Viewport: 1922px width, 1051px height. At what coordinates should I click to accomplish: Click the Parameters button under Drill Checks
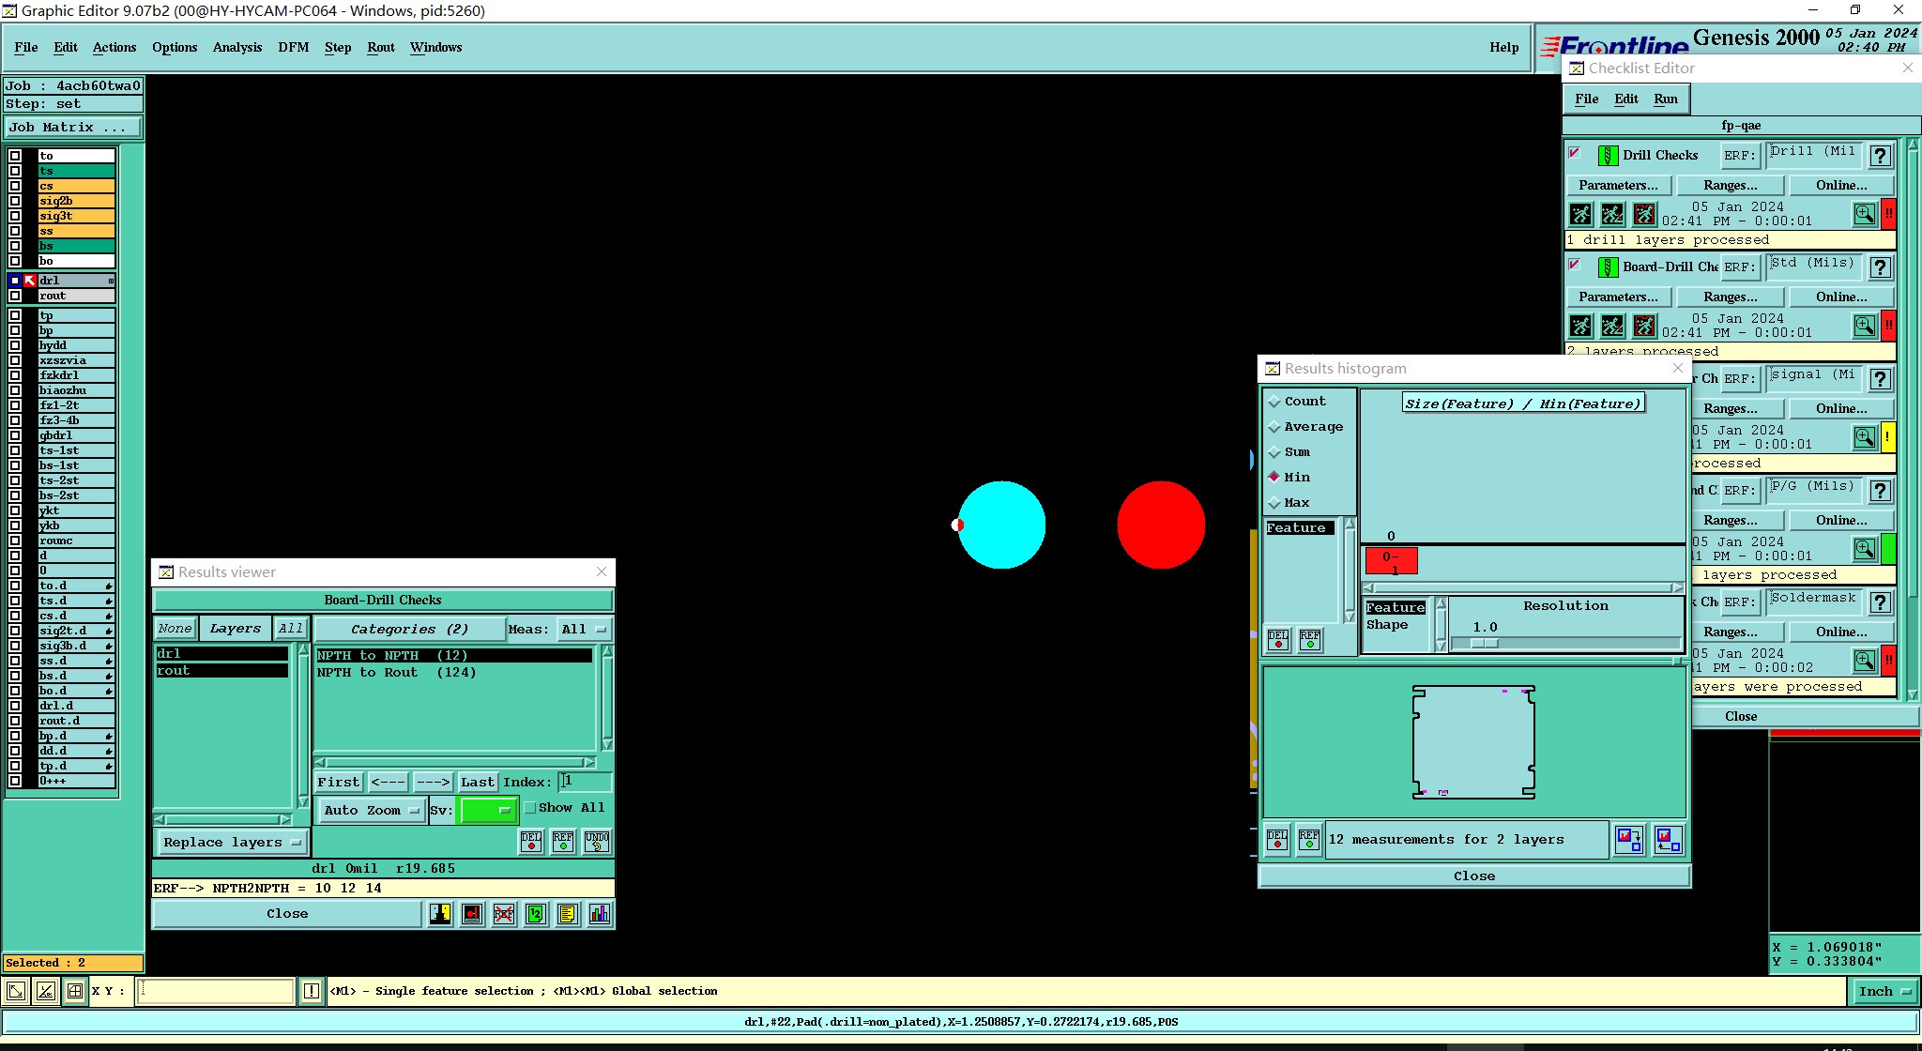[1618, 186]
